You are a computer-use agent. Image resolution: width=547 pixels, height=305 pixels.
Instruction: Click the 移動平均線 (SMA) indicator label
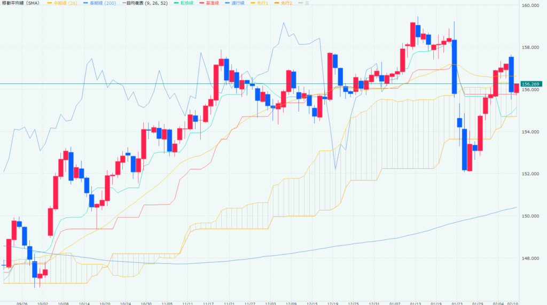[x=21, y=4]
